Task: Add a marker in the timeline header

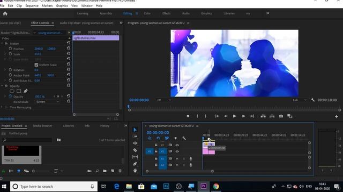Action: click(x=175, y=138)
